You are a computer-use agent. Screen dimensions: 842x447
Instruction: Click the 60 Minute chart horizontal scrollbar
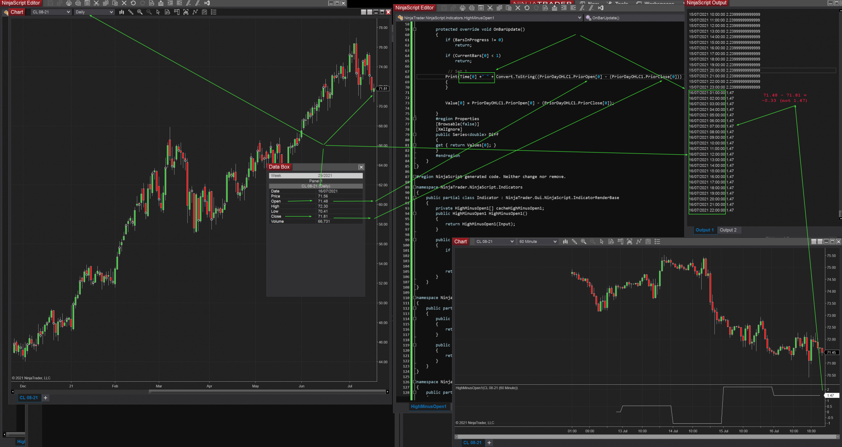tap(647, 437)
